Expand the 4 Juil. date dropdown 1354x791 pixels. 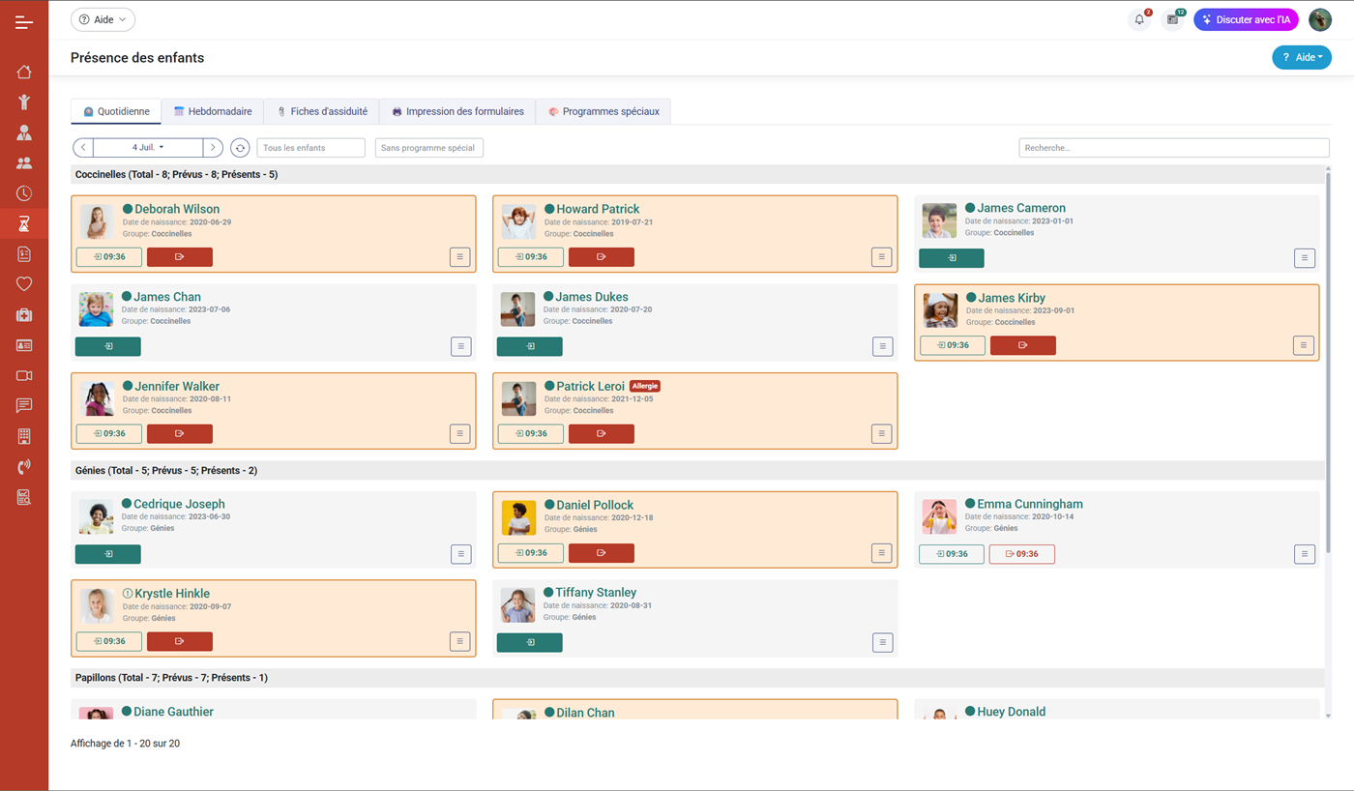click(148, 148)
